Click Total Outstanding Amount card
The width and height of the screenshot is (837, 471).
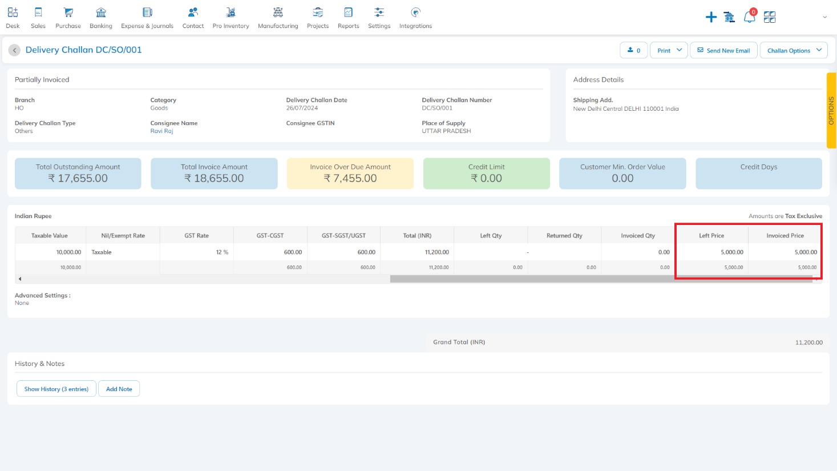[x=78, y=174]
